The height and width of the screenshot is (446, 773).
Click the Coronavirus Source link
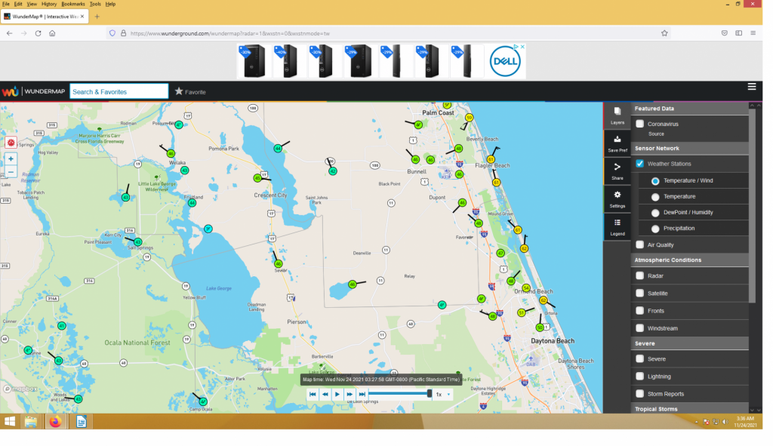pyautogui.click(x=656, y=134)
